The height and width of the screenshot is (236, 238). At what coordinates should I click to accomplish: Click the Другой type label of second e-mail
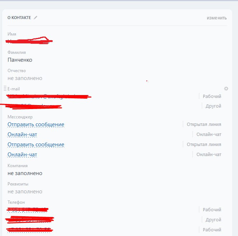click(213, 106)
